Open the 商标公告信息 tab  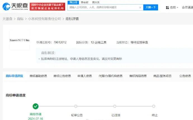pos(62,76)
